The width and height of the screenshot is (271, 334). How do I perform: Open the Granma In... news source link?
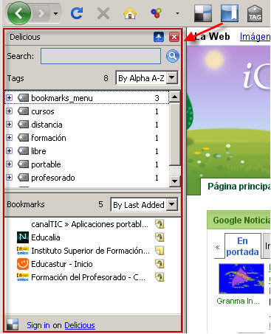tap(238, 301)
